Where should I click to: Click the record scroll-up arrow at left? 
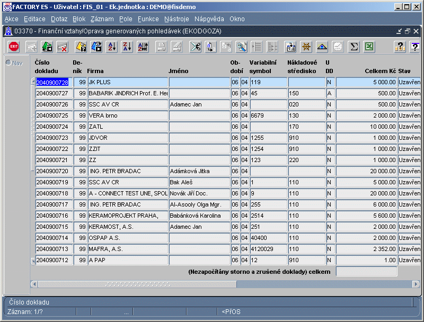click(33, 82)
